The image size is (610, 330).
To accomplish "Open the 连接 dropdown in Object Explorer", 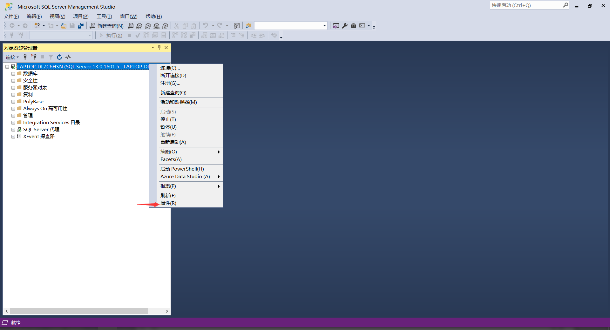I will [x=12, y=57].
